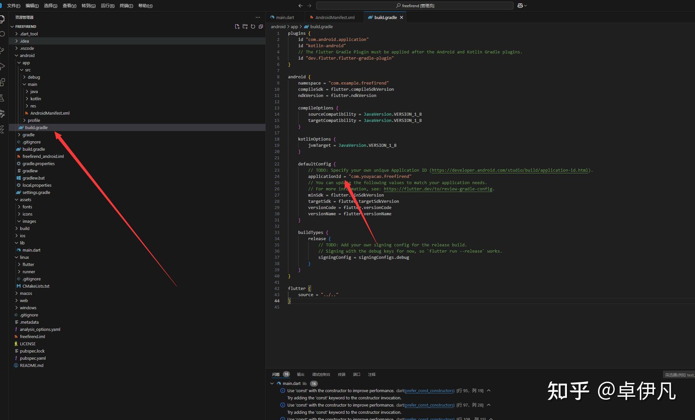Open the 编辑(E) menu
The width and height of the screenshot is (695, 420).
point(32,6)
